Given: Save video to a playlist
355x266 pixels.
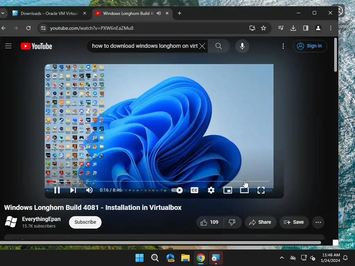Looking at the screenshot, I should tap(293, 222).
